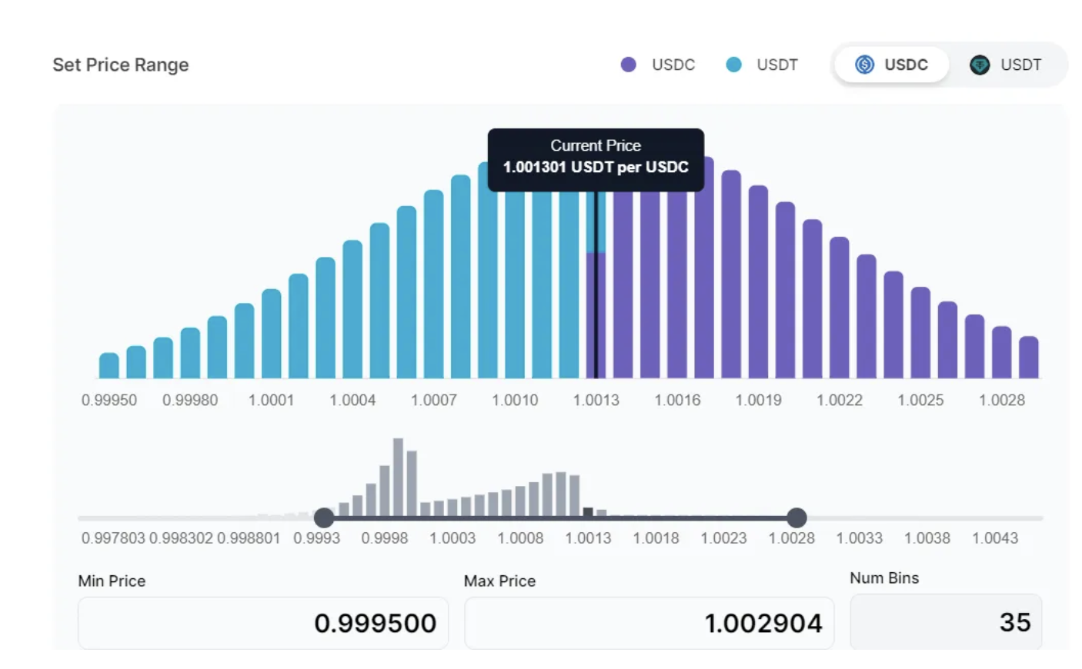Click the Num Bins field showing 35
Screen dimensions: 1082x669
(946, 621)
